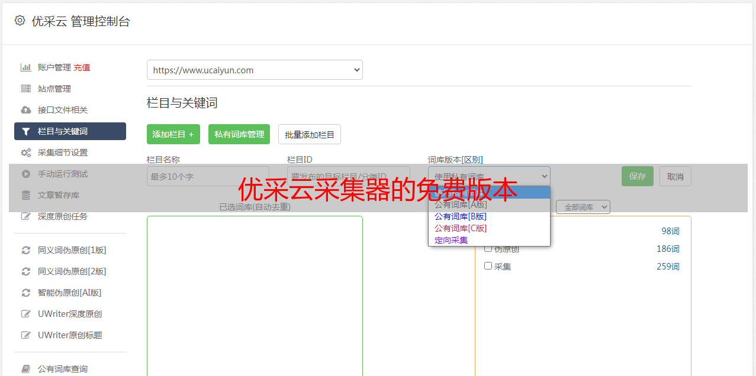Tick the 采集 keyword checkbox
Screen dimensions: 756x376
click(488, 266)
